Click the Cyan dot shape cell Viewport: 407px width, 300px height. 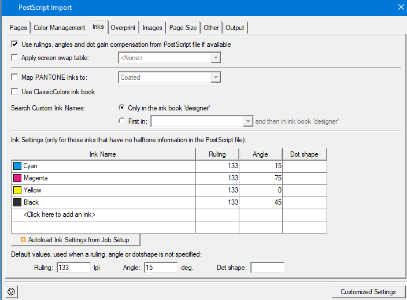tap(305, 166)
